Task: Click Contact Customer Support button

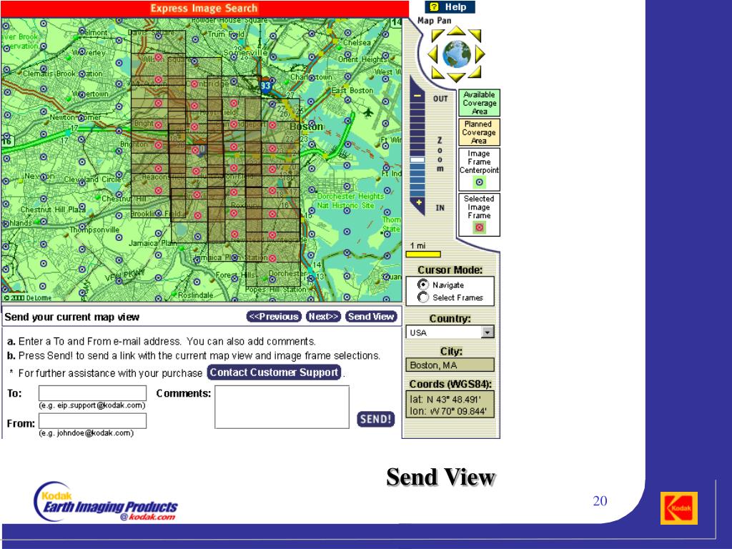Action: (x=274, y=372)
